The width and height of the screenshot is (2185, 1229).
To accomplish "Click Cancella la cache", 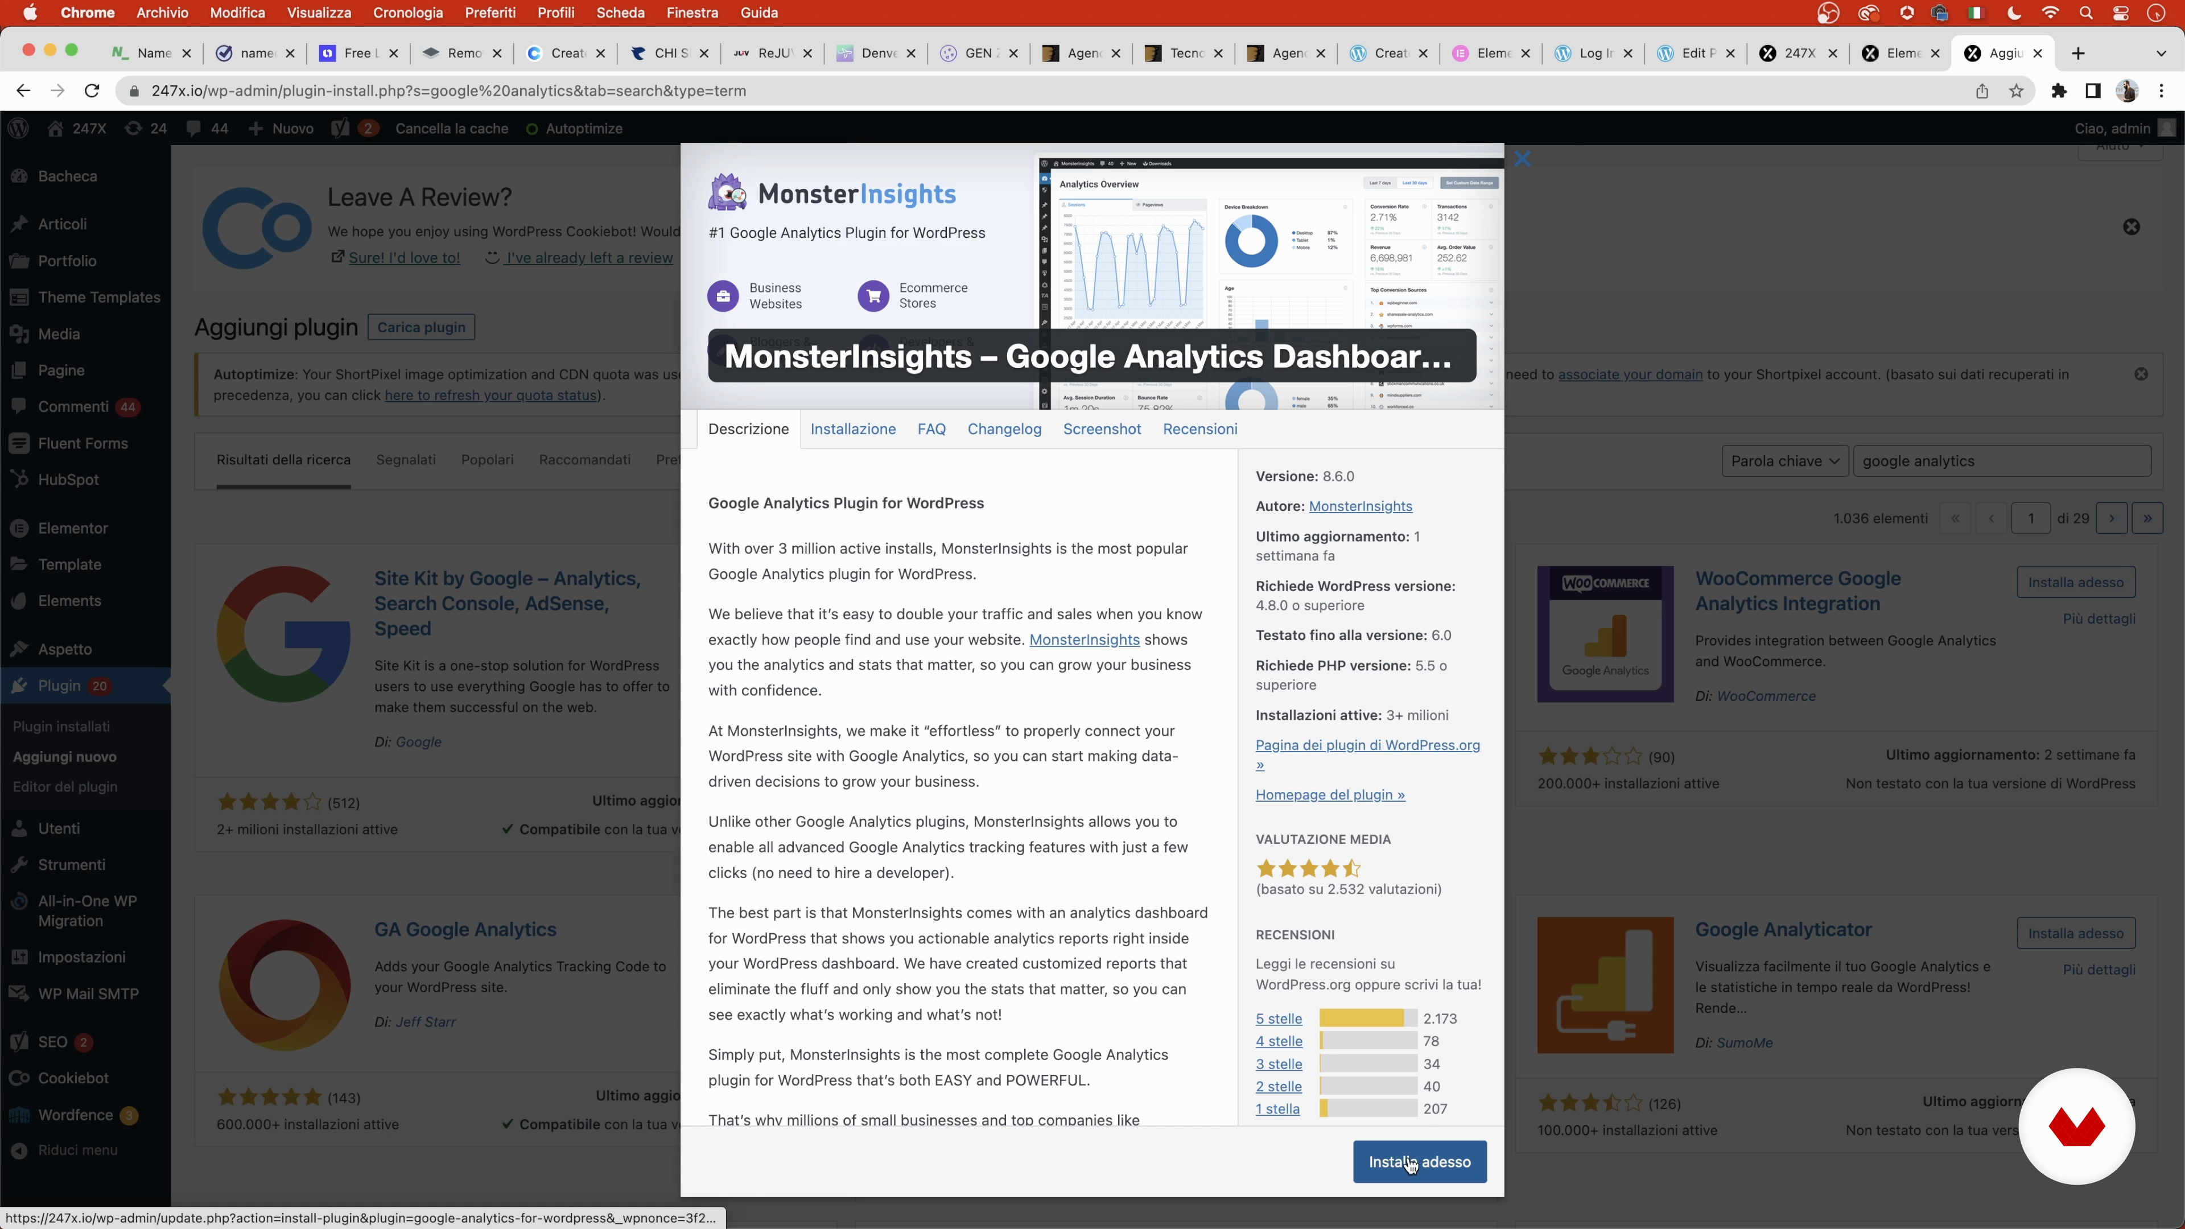I will click(451, 128).
